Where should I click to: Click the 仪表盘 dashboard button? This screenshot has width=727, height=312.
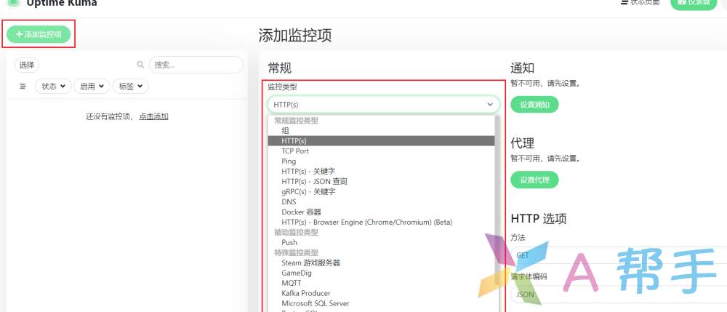(694, 3)
